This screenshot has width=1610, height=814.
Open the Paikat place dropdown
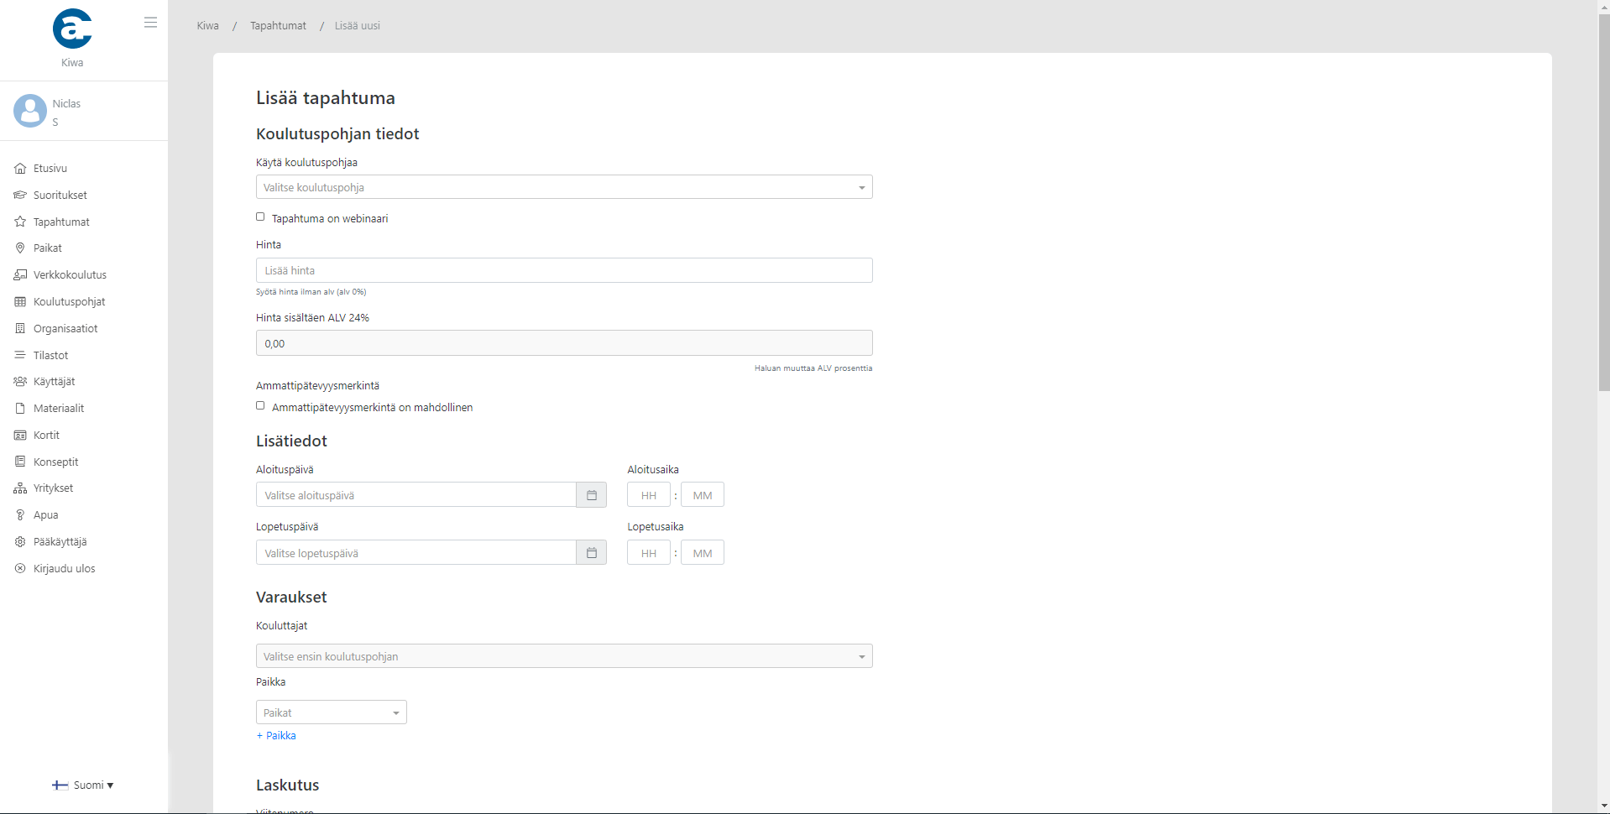[x=331, y=712]
